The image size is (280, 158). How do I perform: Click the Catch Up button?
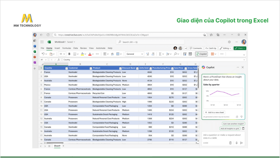click(211, 48)
